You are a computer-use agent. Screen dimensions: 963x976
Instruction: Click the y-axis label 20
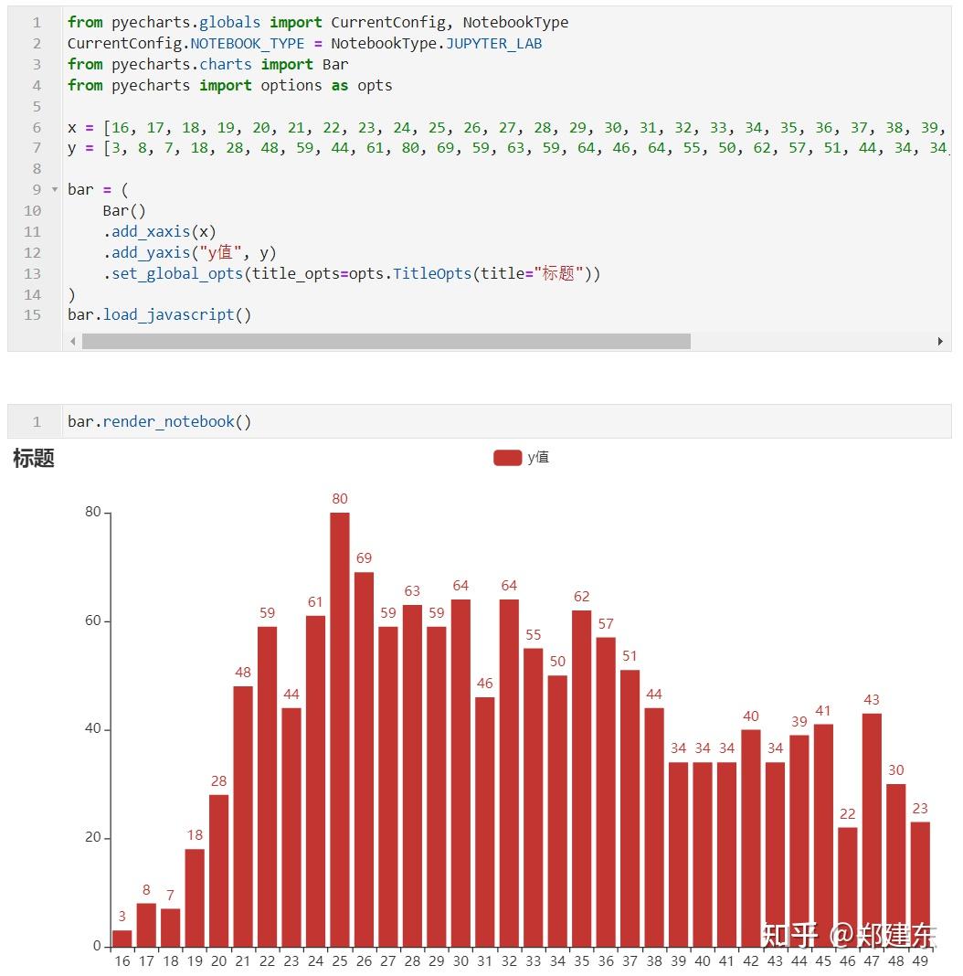coord(93,838)
